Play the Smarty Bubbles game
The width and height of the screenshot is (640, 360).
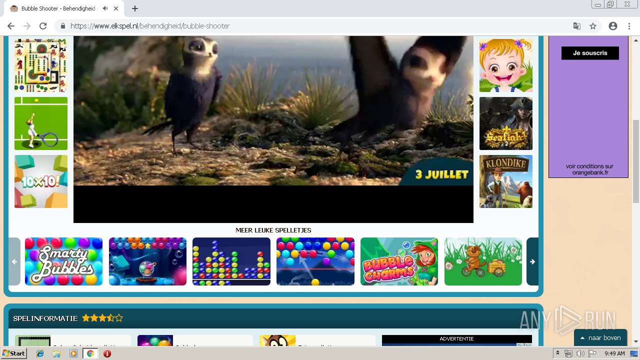tap(63, 261)
